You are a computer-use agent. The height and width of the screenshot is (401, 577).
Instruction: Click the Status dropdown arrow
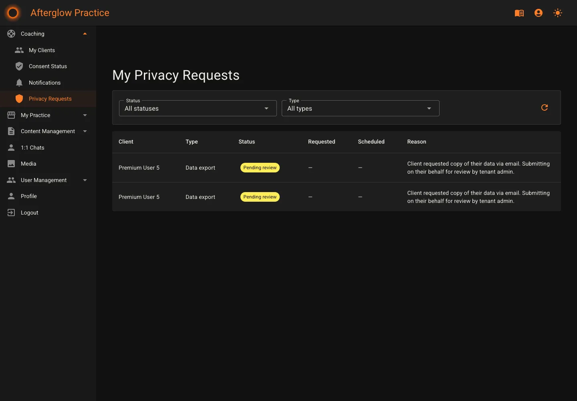[266, 108]
